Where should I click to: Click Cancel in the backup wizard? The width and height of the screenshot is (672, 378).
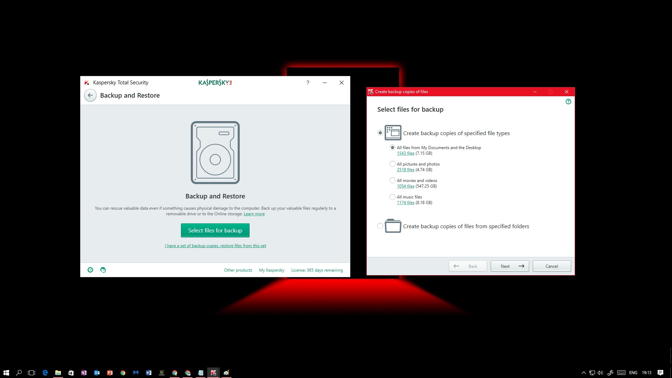552,266
